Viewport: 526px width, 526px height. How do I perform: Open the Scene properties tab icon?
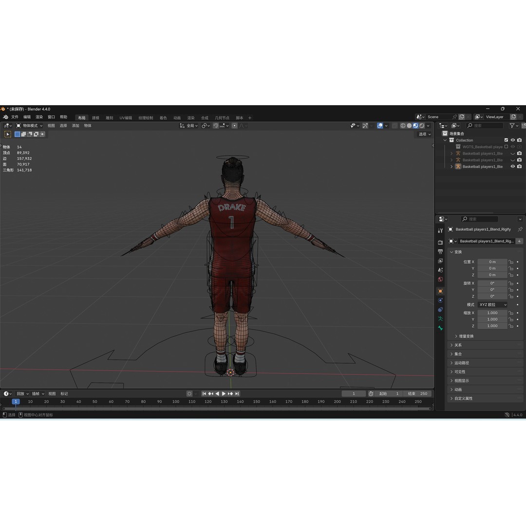pyautogui.click(x=440, y=270)
